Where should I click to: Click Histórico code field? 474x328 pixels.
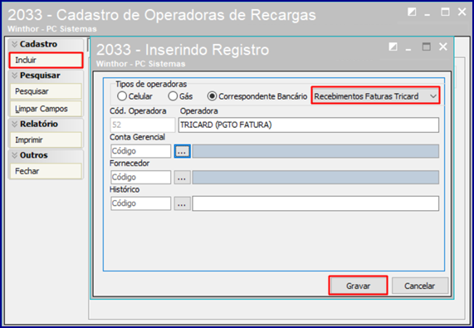[140, 203]
